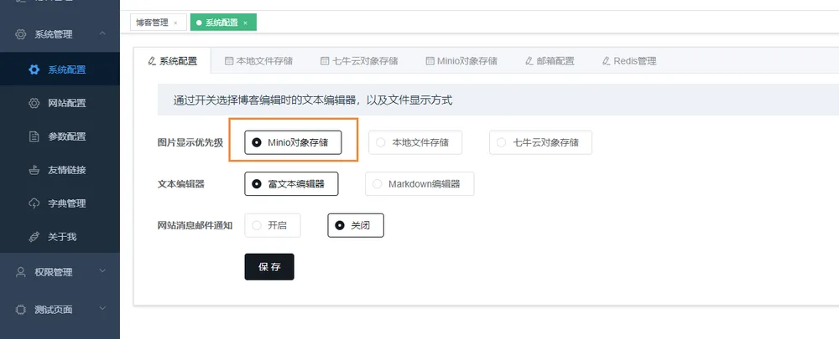Click the 关于我 sidebar icon
The image size is (839, 339).
(x=34, y=237)
